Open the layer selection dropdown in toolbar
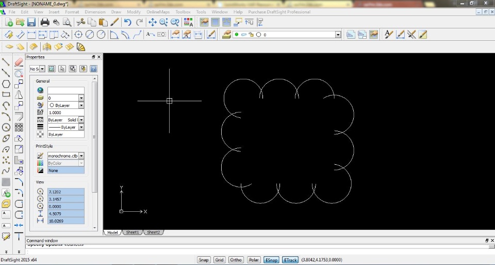Viewport: 495px width, 265px height. coord(338,35)
